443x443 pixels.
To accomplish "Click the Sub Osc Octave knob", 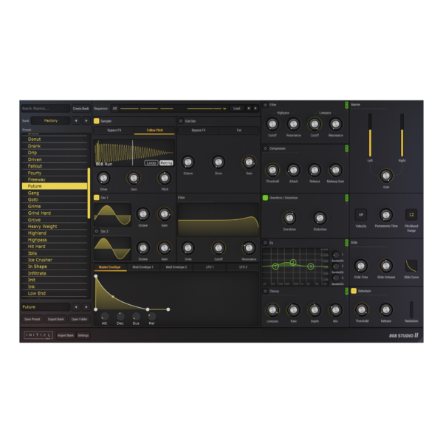I will pyautogui.click(x=188, y=162).
